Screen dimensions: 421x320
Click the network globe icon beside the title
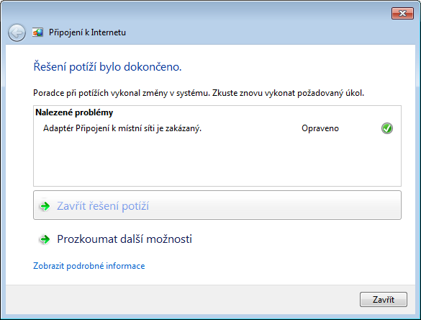(x=38, y=32)
